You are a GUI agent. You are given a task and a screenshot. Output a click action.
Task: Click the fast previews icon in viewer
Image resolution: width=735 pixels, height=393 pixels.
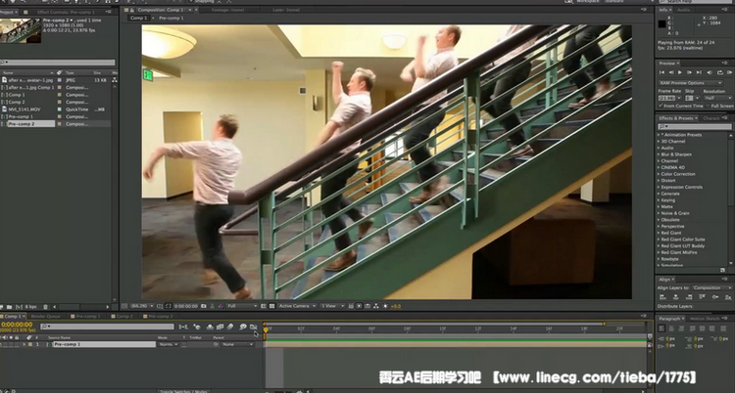click(x=359, y=306)
